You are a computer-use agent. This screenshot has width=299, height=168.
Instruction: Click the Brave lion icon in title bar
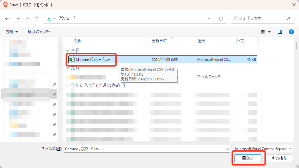[5, 5]
